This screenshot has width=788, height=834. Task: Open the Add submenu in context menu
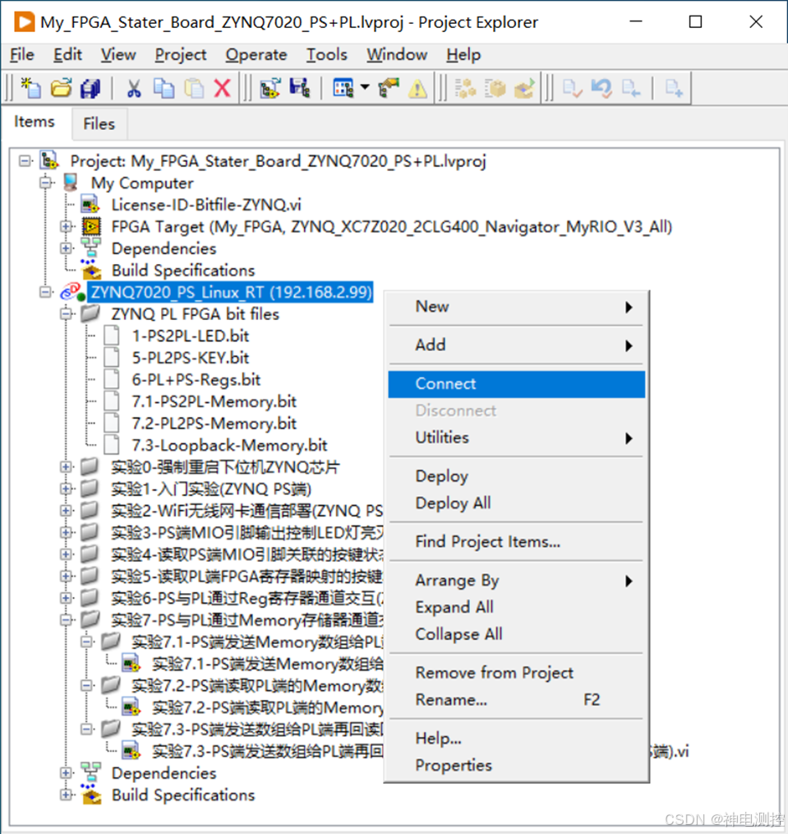click(517, 345)
